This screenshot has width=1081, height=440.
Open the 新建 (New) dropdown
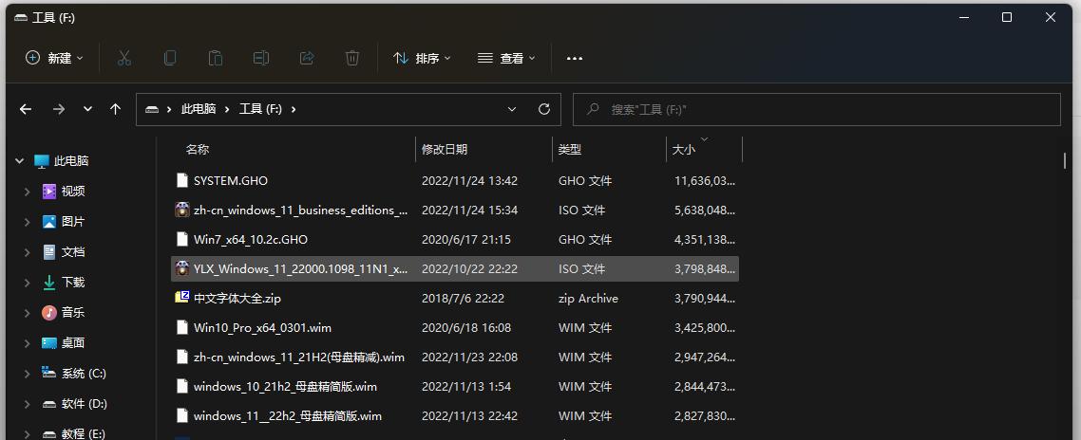[x=54, y=59]
